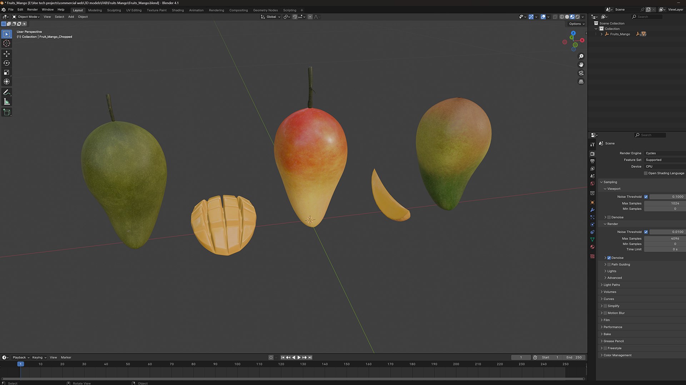Open the timeline Keying menu
This screenshot has width=686, height=385.
[39, 358]
